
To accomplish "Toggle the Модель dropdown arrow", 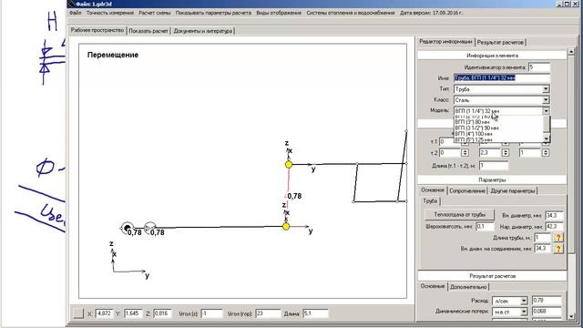I will (546, 111).
